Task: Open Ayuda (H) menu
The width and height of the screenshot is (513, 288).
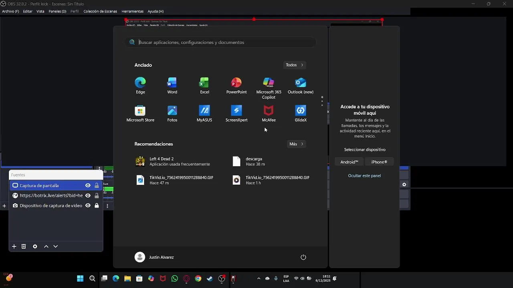Action: pyautogui.click(x=156, y=12)
